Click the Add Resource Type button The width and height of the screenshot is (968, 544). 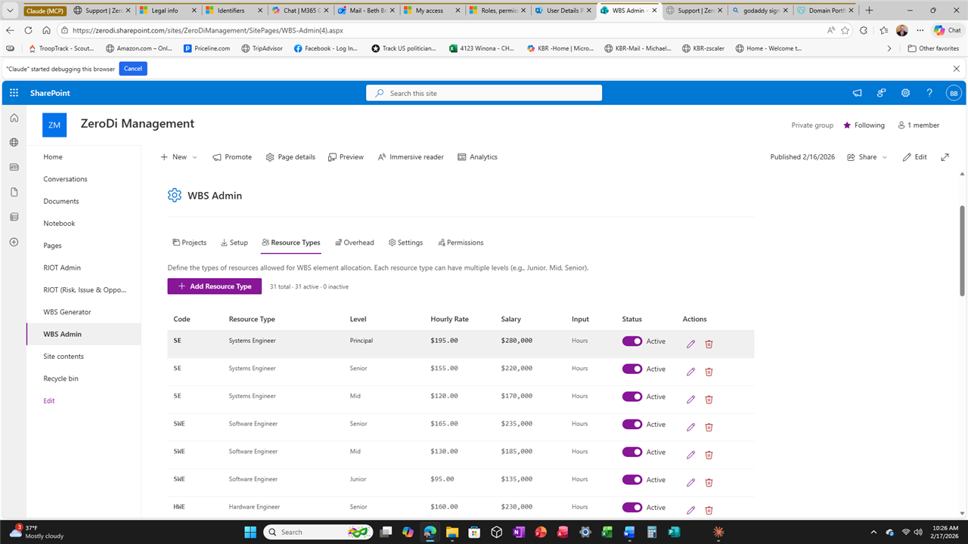pyautogui.click(x=214, y=286)
